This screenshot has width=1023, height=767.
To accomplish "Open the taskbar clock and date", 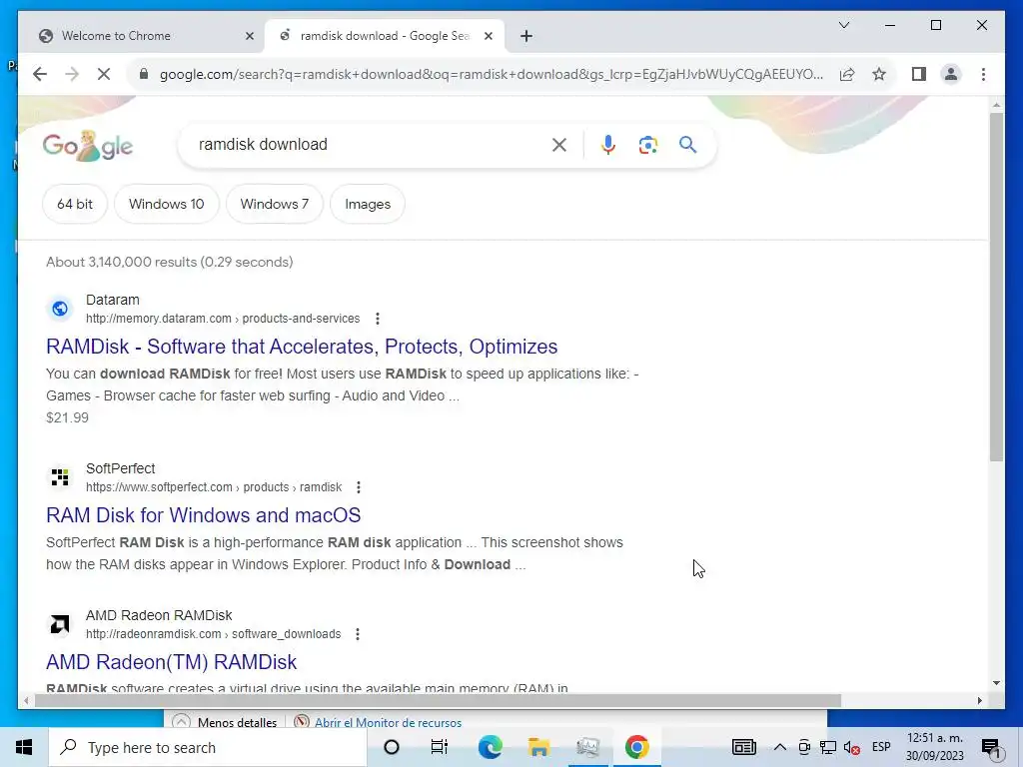I will 935,747.
